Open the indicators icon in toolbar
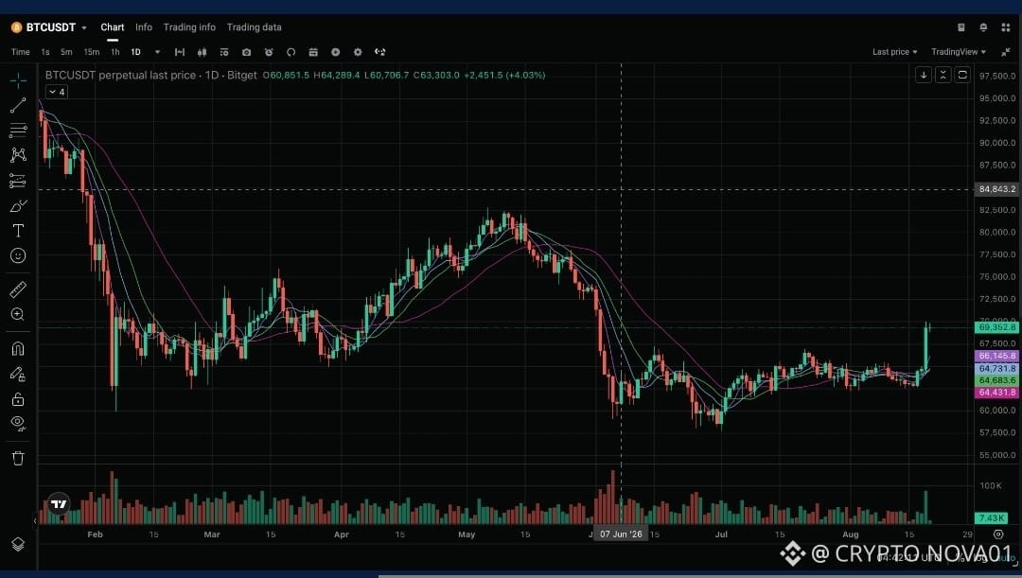Screen dimensions: 1022x578 pos(224,52)
